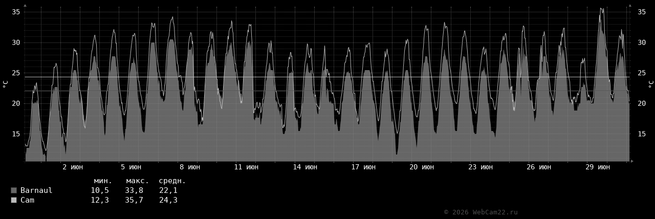
Task: Click the "20 июн" date axis label
Action: (x=422, y=167)
